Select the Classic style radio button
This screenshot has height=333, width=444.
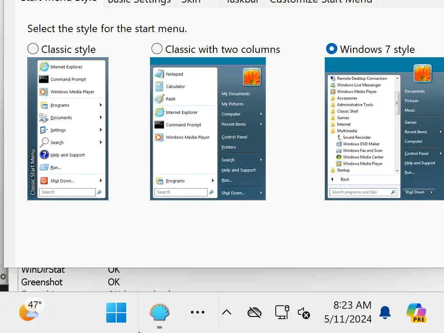tap(33, 49)
